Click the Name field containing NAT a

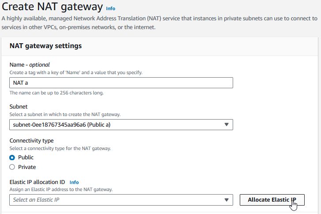pyautogui.click(x=121, y=83)
